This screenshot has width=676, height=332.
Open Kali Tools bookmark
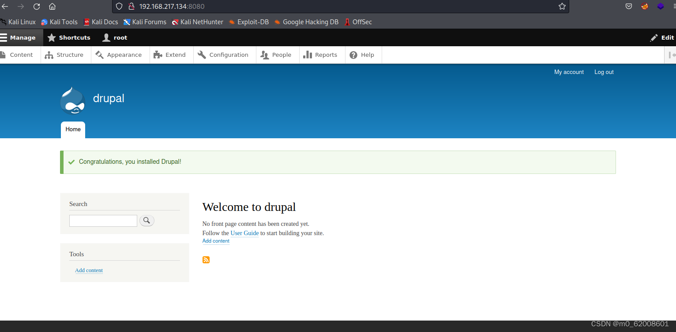(x=59, y=22)
